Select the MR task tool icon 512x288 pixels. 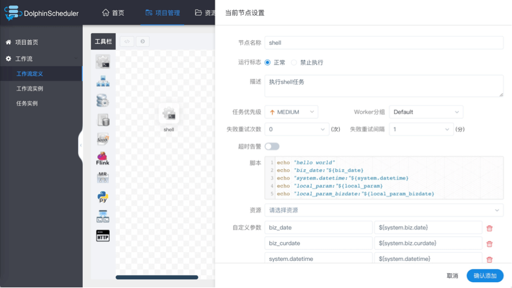tap(103, 178)
